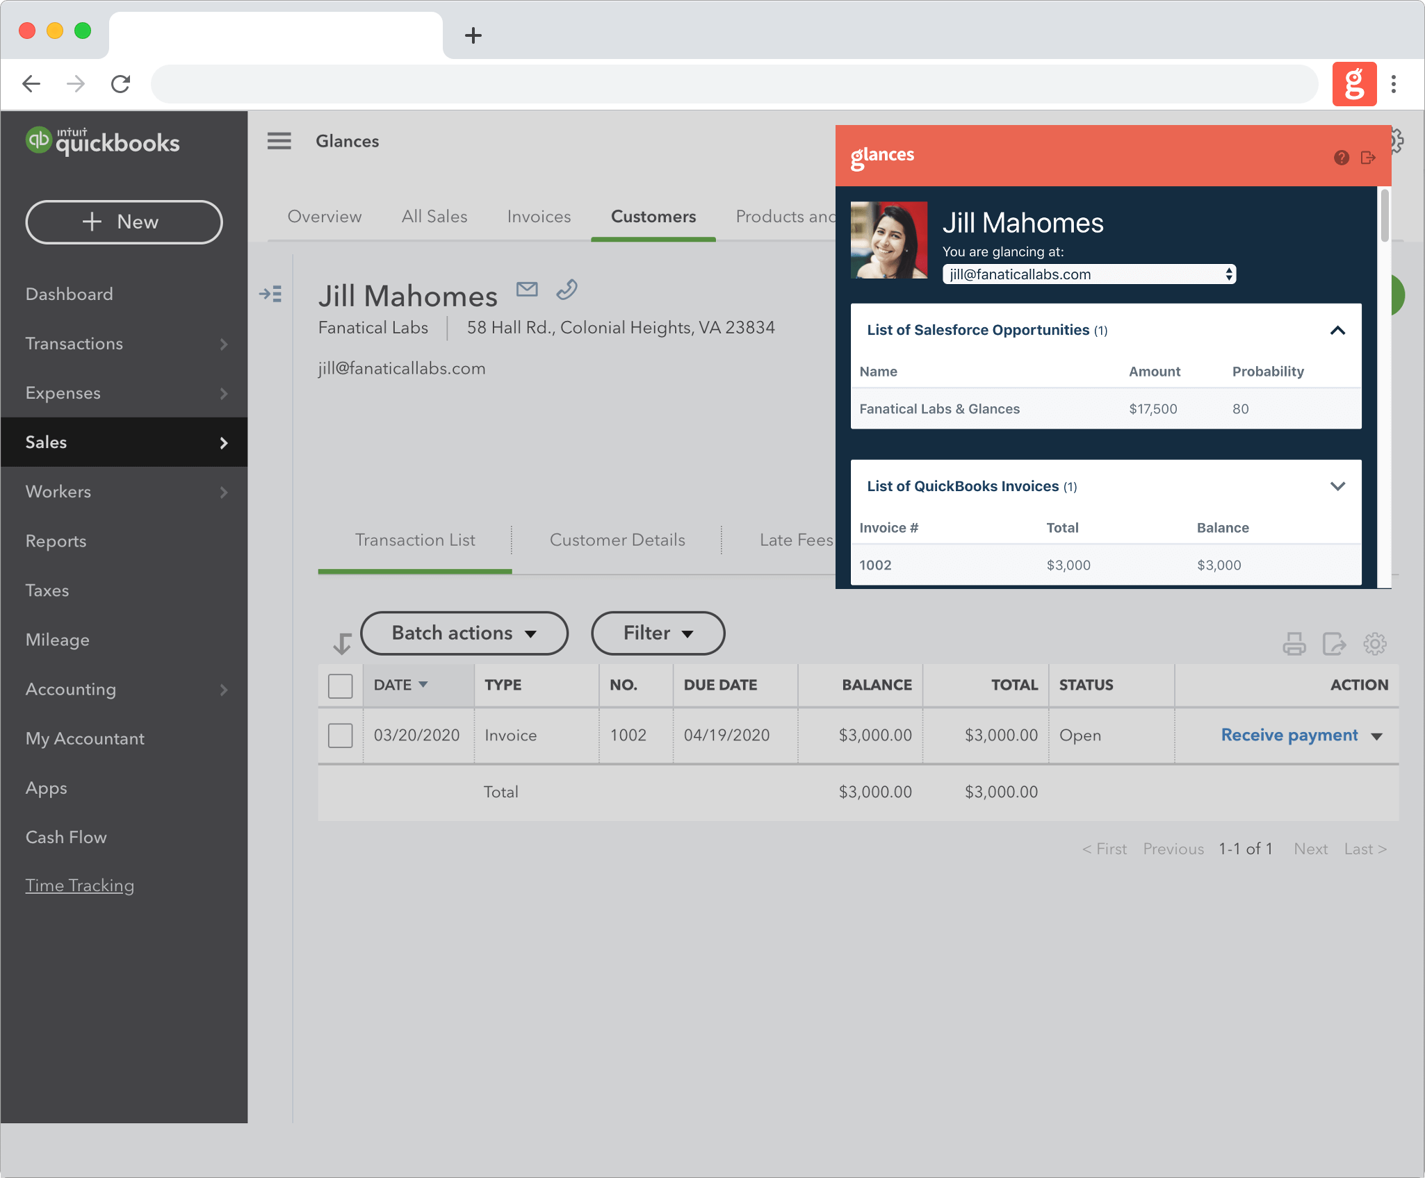Click invoice 1002 in the Glances invoices list
1425x1178 pixels.
pyautogui.click(x=875, y=565)
